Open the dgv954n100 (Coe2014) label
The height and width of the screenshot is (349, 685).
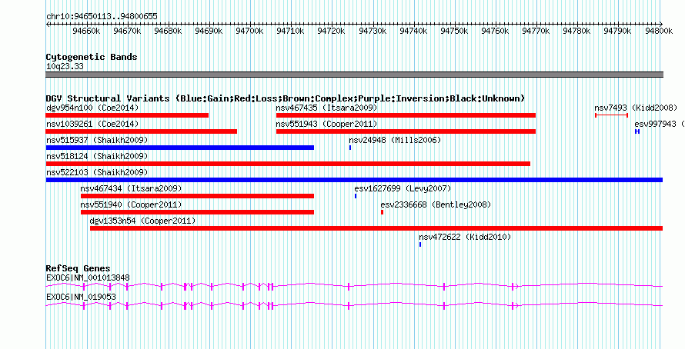click(x=92, y=108)
